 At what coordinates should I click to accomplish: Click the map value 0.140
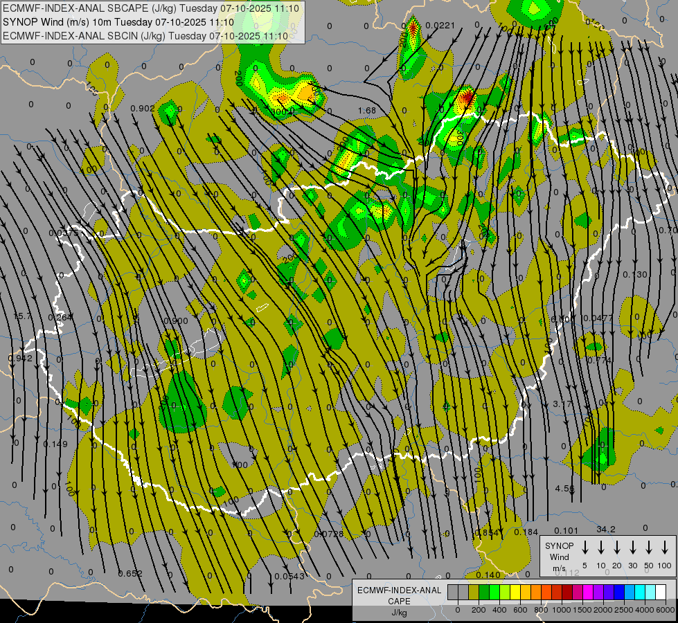[488, 575]
